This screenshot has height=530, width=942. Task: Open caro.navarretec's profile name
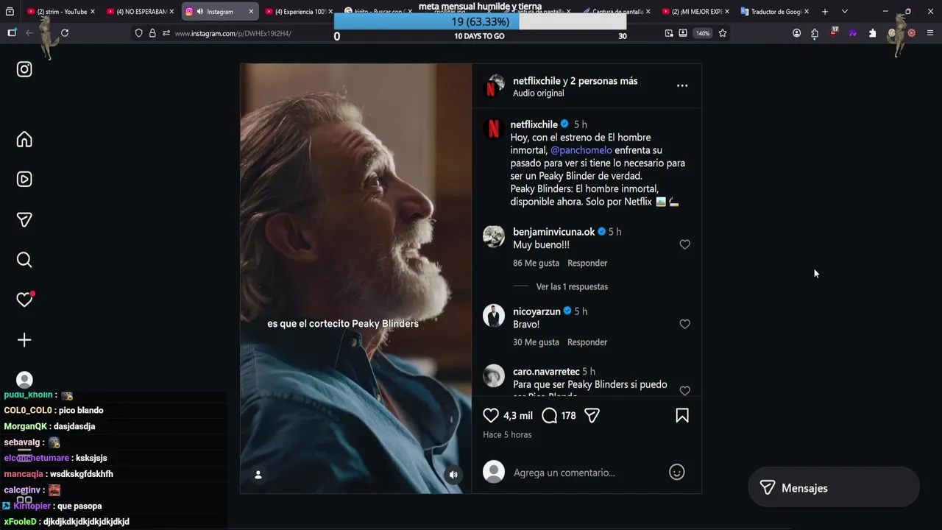(546, 372)
